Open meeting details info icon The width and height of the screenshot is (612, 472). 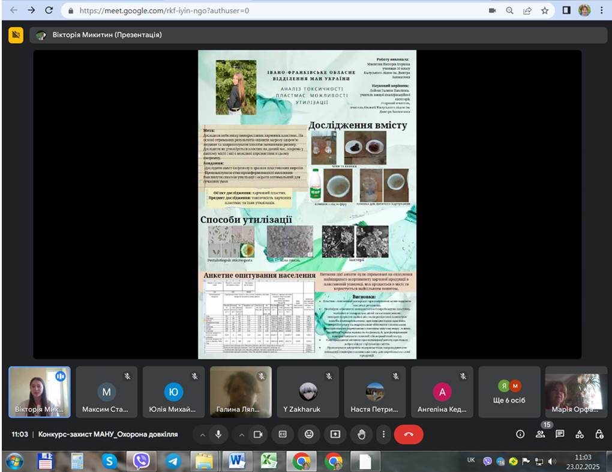pyautogui.click(x=520, y=434)
